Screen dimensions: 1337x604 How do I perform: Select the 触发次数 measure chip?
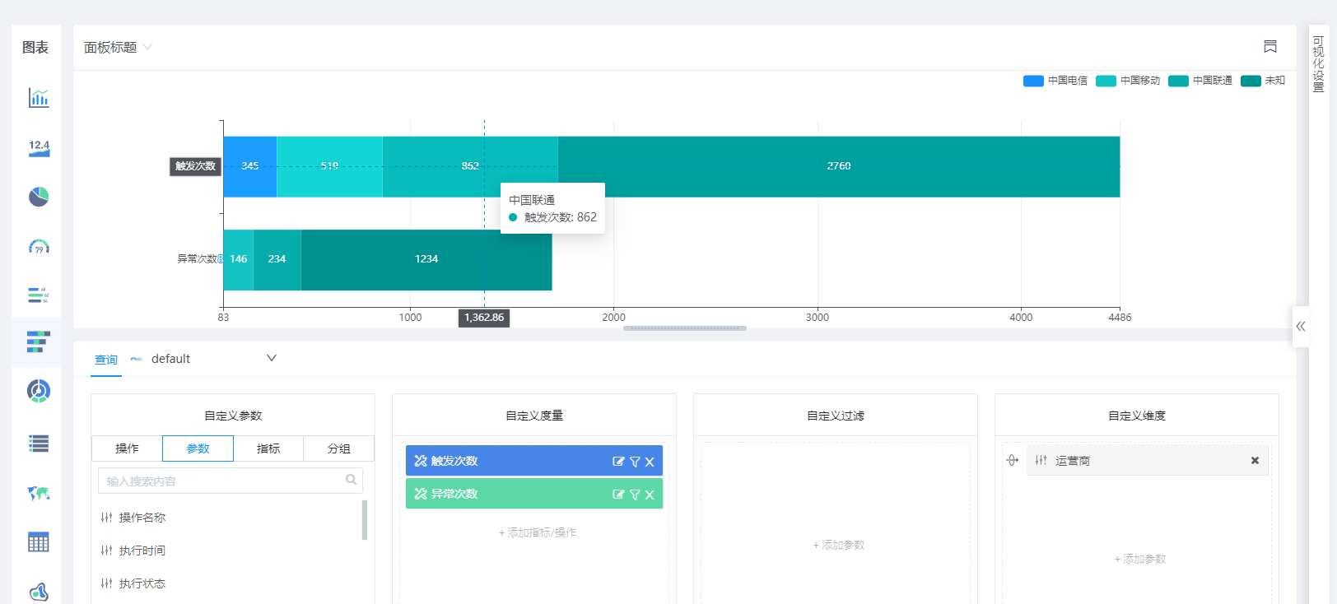pos(534,461)
